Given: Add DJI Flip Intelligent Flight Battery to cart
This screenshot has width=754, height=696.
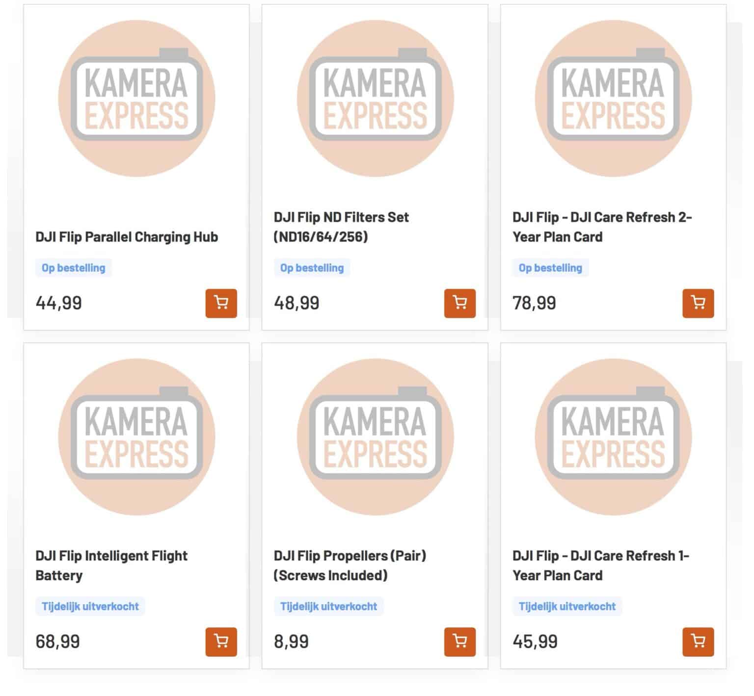Looking at the screenshot, I should pyautogui.click(x=221, y=642).
